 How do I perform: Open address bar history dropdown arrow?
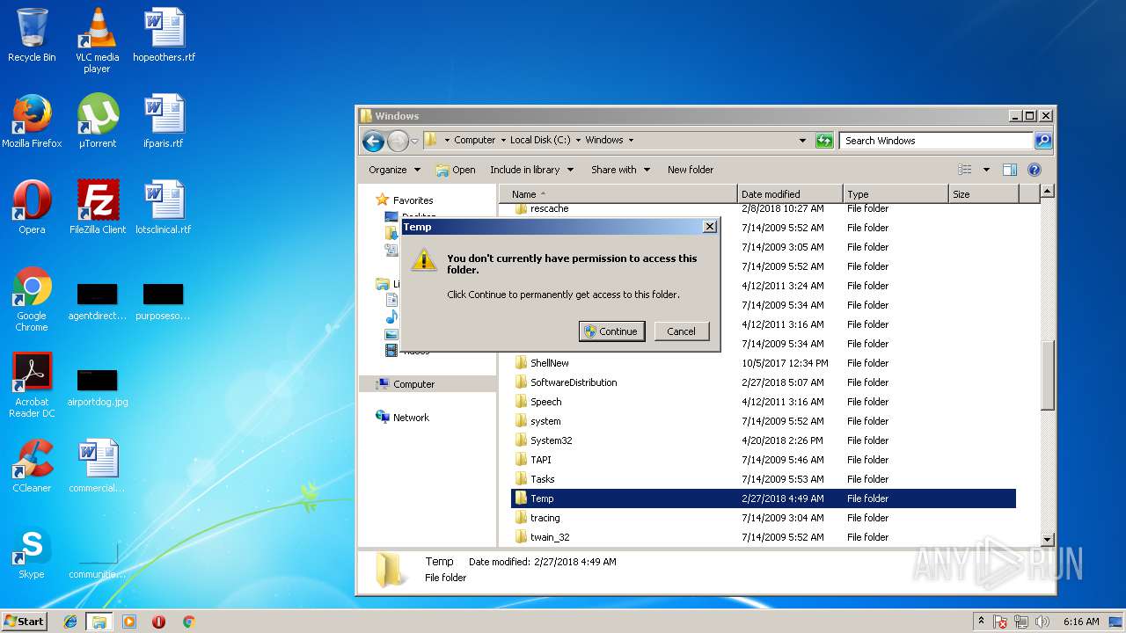click(x=802, y=141)
